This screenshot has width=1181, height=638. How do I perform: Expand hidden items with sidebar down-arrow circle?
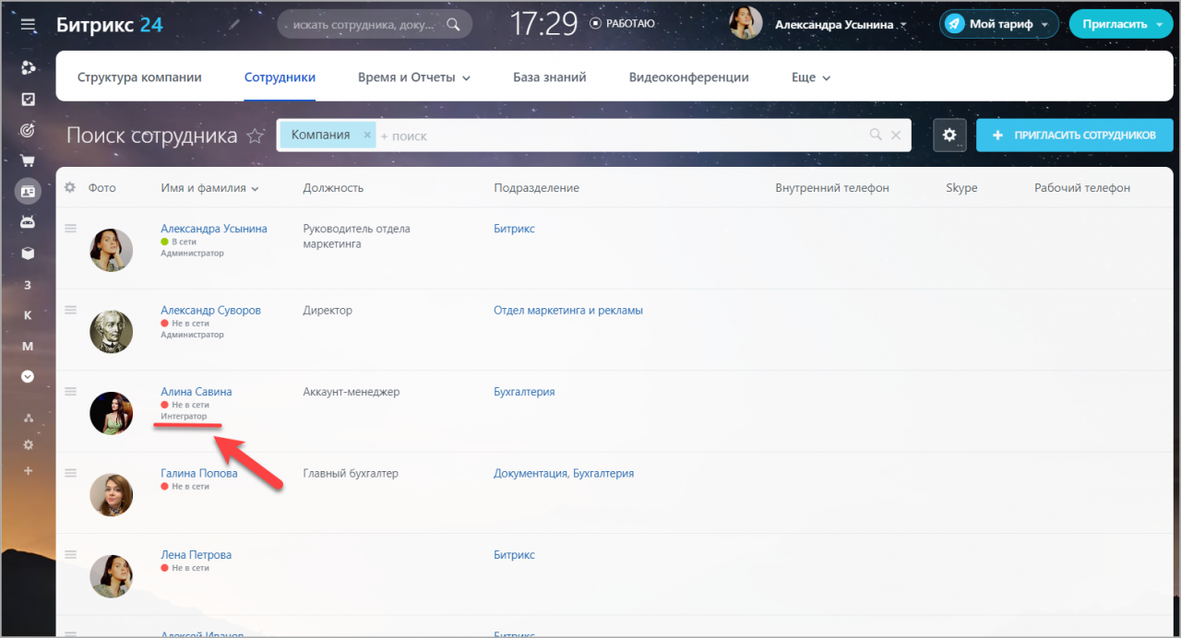coord(28,376)
